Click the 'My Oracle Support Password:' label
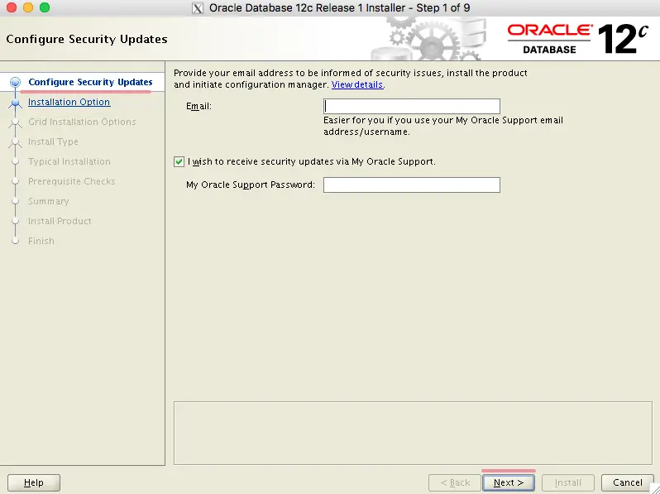Viewport: 660px width, 494px height. coord(251,185)
